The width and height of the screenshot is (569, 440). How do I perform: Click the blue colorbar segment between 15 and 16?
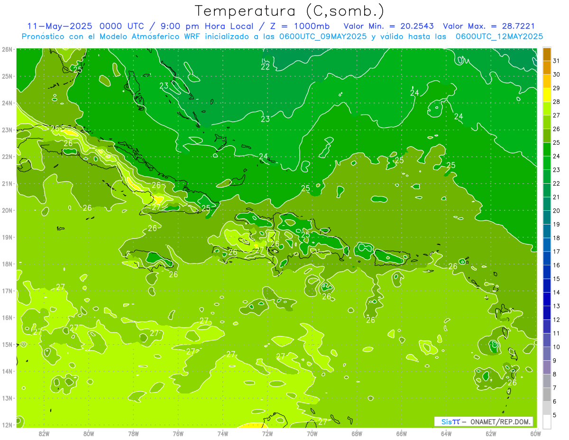coord(547,271)
